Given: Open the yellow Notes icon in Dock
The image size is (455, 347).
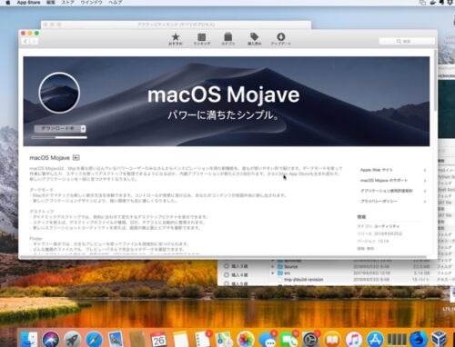Looking at the screenshot, I should click(x=181, y=339).
